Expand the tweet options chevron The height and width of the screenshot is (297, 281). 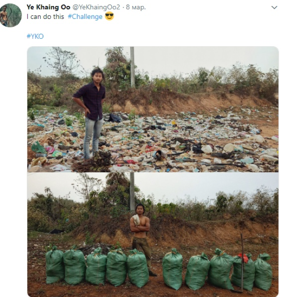(274, 7)
